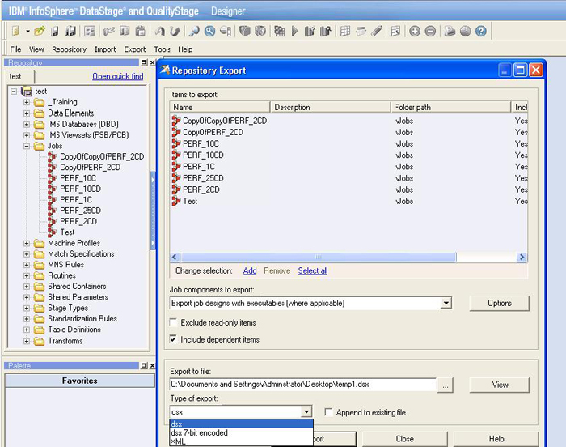
Task: Click the Help button in export dialog
Action: point(496,439)
